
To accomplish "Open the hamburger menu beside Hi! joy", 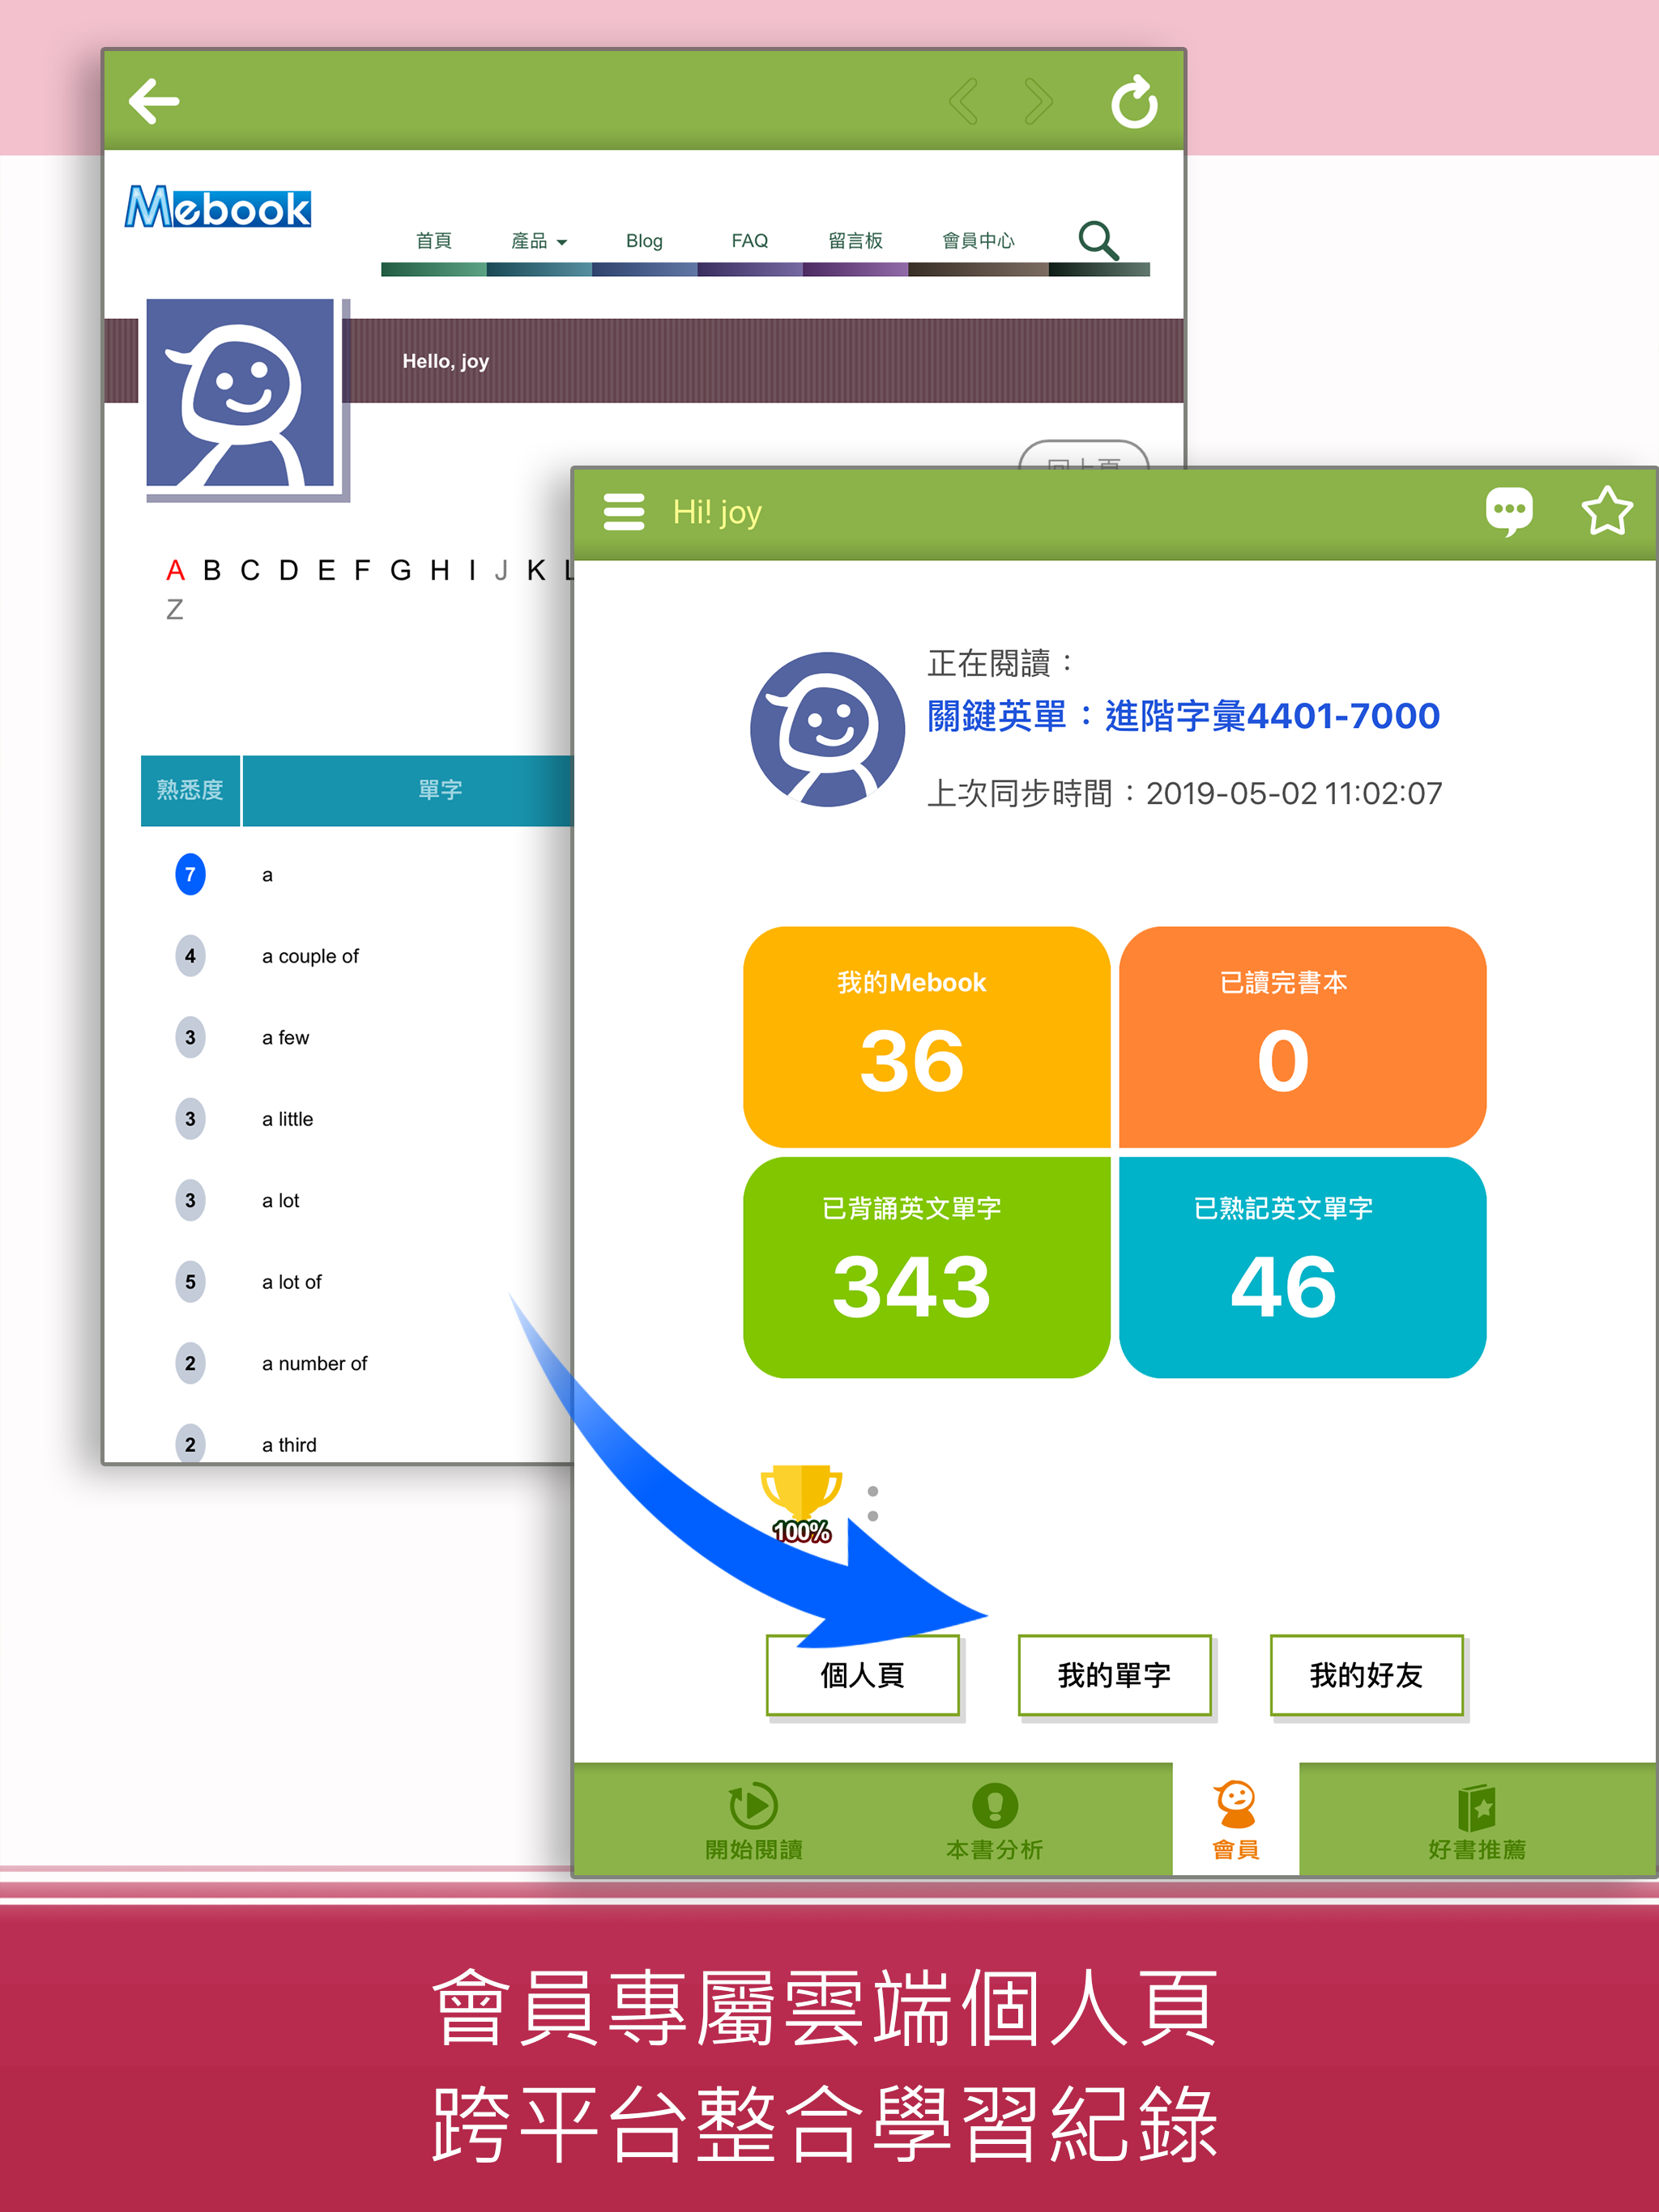I will tap(624, 511).
